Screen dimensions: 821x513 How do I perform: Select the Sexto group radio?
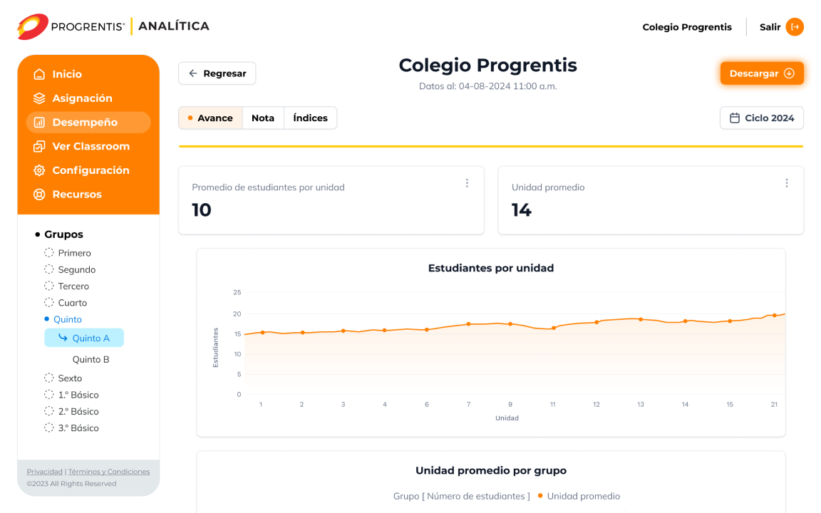click(x=48, y=378)
